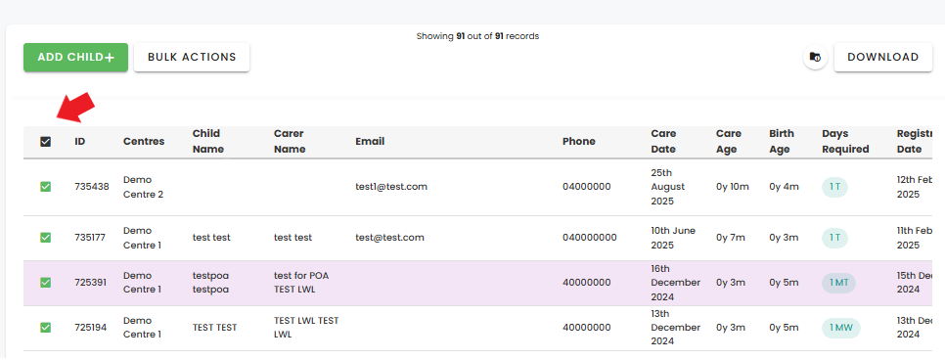Uncheck the checkbox for record 735177
This screenshot has width=945, height=360.
click(46, 238)
